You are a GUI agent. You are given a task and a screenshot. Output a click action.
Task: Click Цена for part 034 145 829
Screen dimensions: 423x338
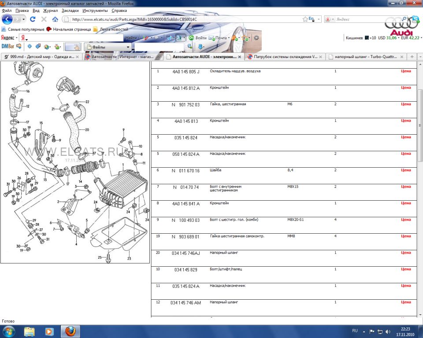point(406,269)
